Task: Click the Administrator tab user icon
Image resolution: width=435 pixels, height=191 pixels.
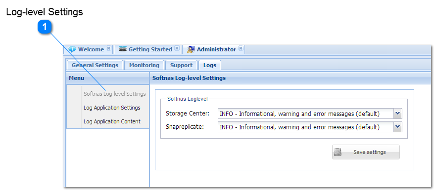Action: [191, 49]
